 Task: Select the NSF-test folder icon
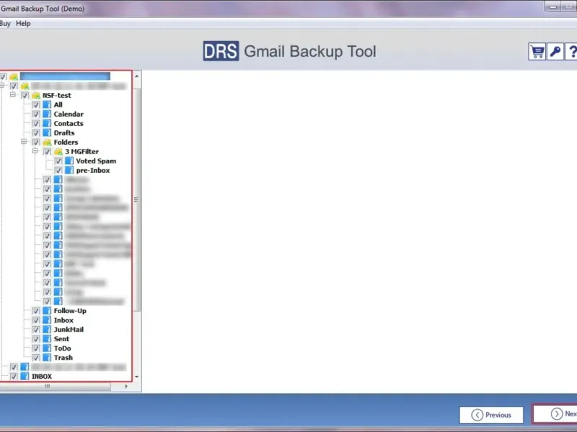36,96
